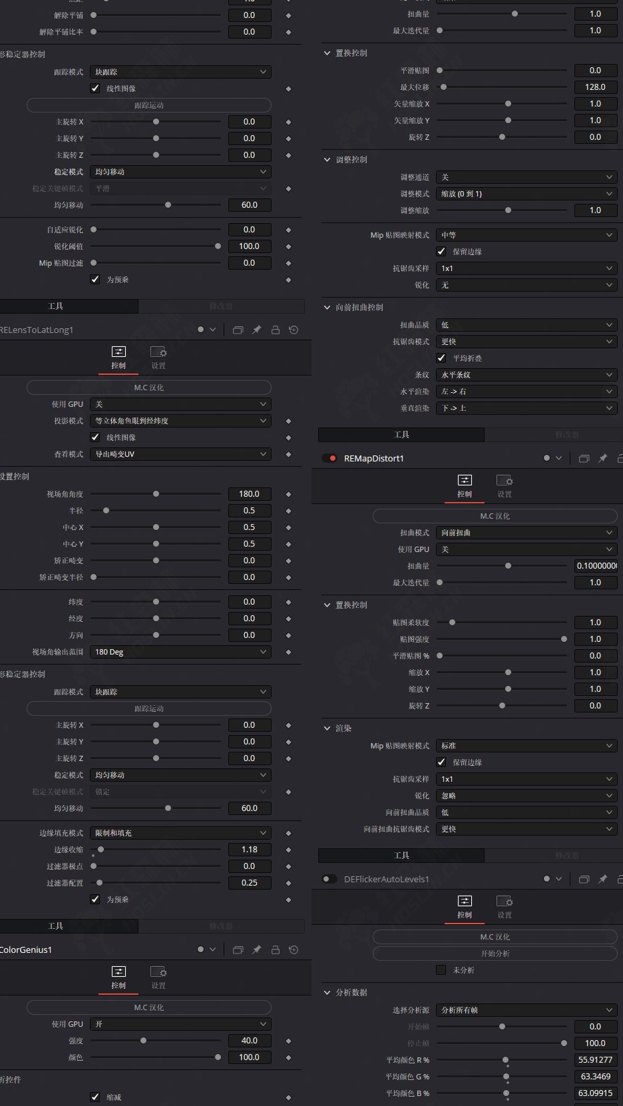
Task: Toggle 线性图像 checkbox under 跟踪模式
Action: pos(95,89)
